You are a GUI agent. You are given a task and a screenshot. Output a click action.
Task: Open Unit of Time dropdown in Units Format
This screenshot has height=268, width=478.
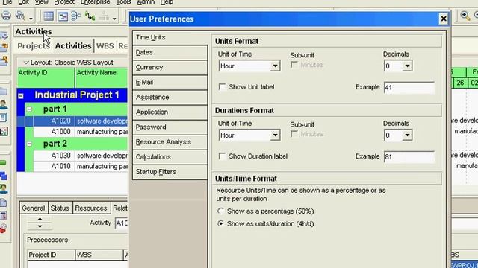tap(275, 66)
